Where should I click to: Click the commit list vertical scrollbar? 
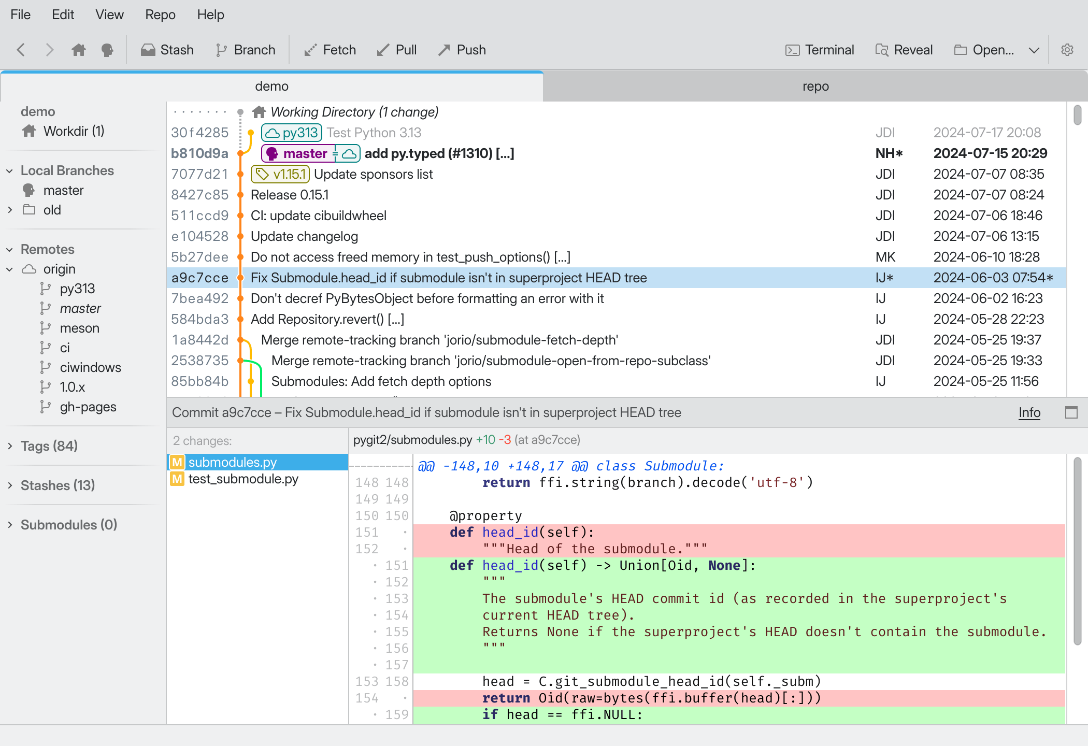[1077, 115]
